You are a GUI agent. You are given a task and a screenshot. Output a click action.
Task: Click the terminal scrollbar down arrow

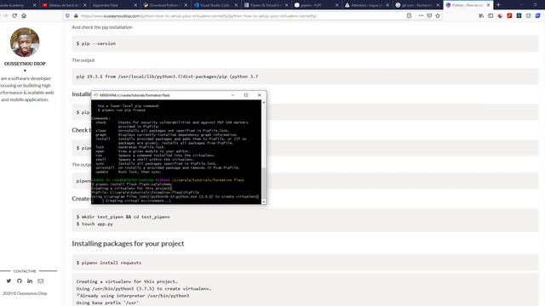click(264, 201)
